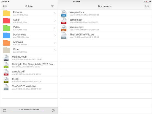Open Rolling In The Deep_Adele_2012 file name
The image size is (152, 114).
(x=33, y=64)
